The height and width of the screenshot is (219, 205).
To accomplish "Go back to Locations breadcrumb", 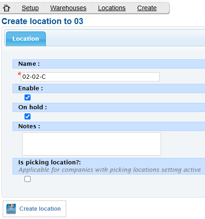I will 112,8.
